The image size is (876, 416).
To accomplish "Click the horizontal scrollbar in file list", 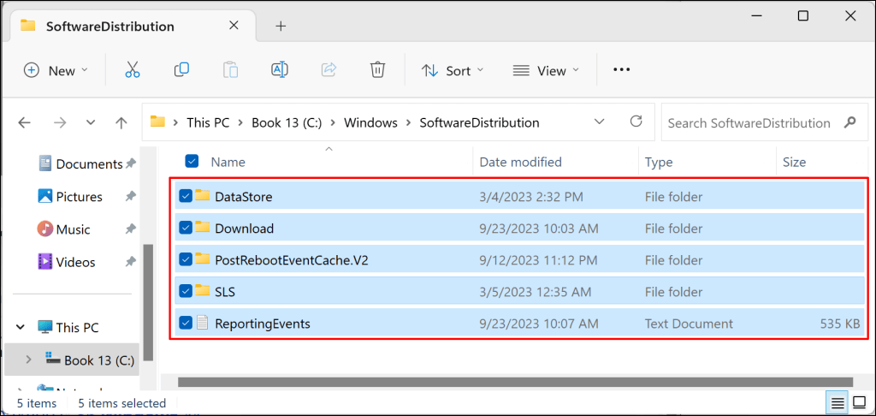I will tap(513, 383).
